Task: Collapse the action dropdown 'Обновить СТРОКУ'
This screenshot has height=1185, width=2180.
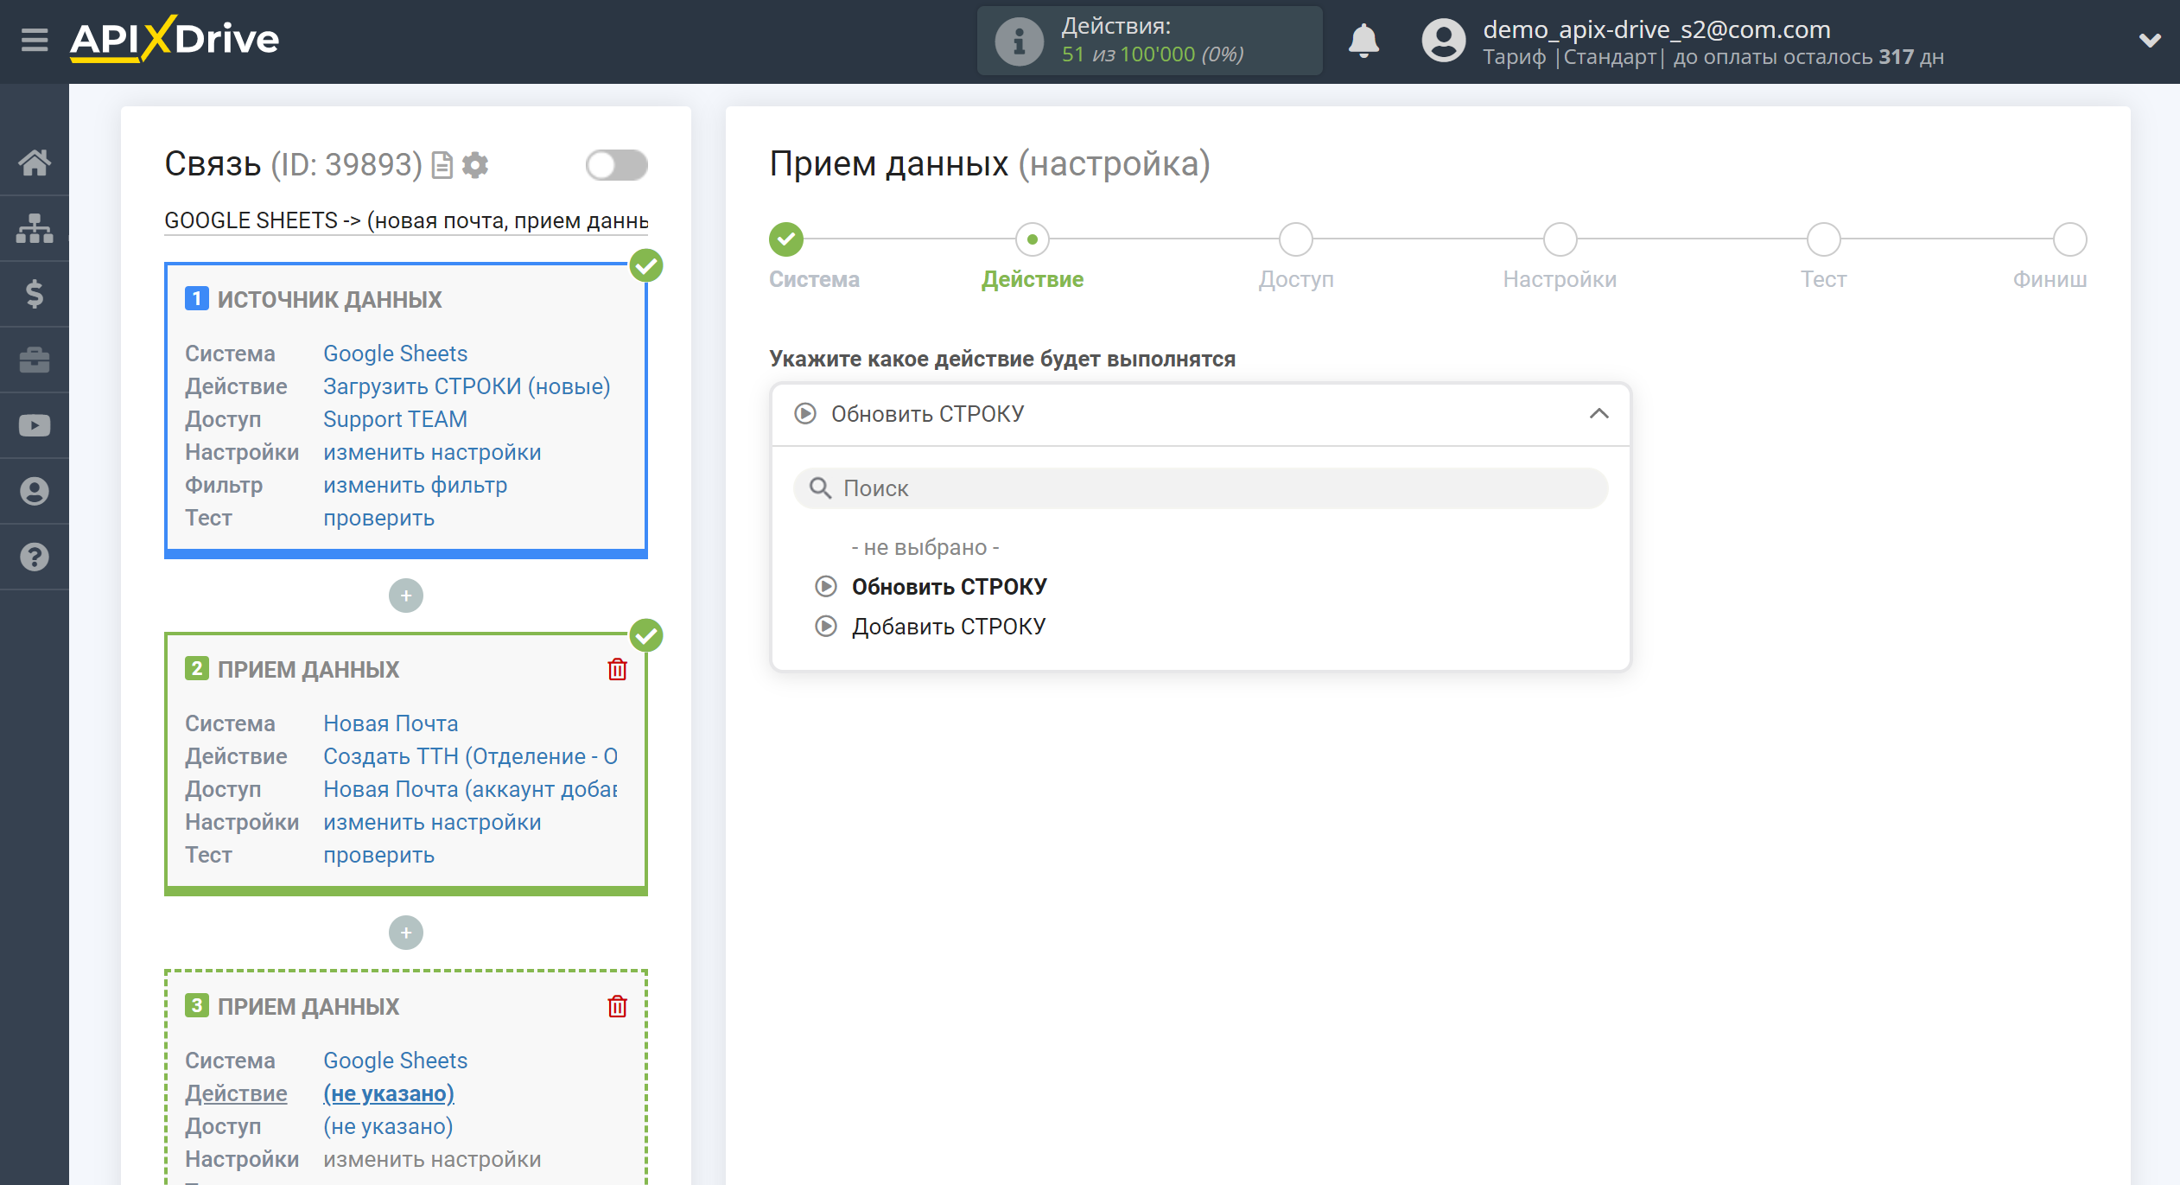Action: (x=1200, y=414)
